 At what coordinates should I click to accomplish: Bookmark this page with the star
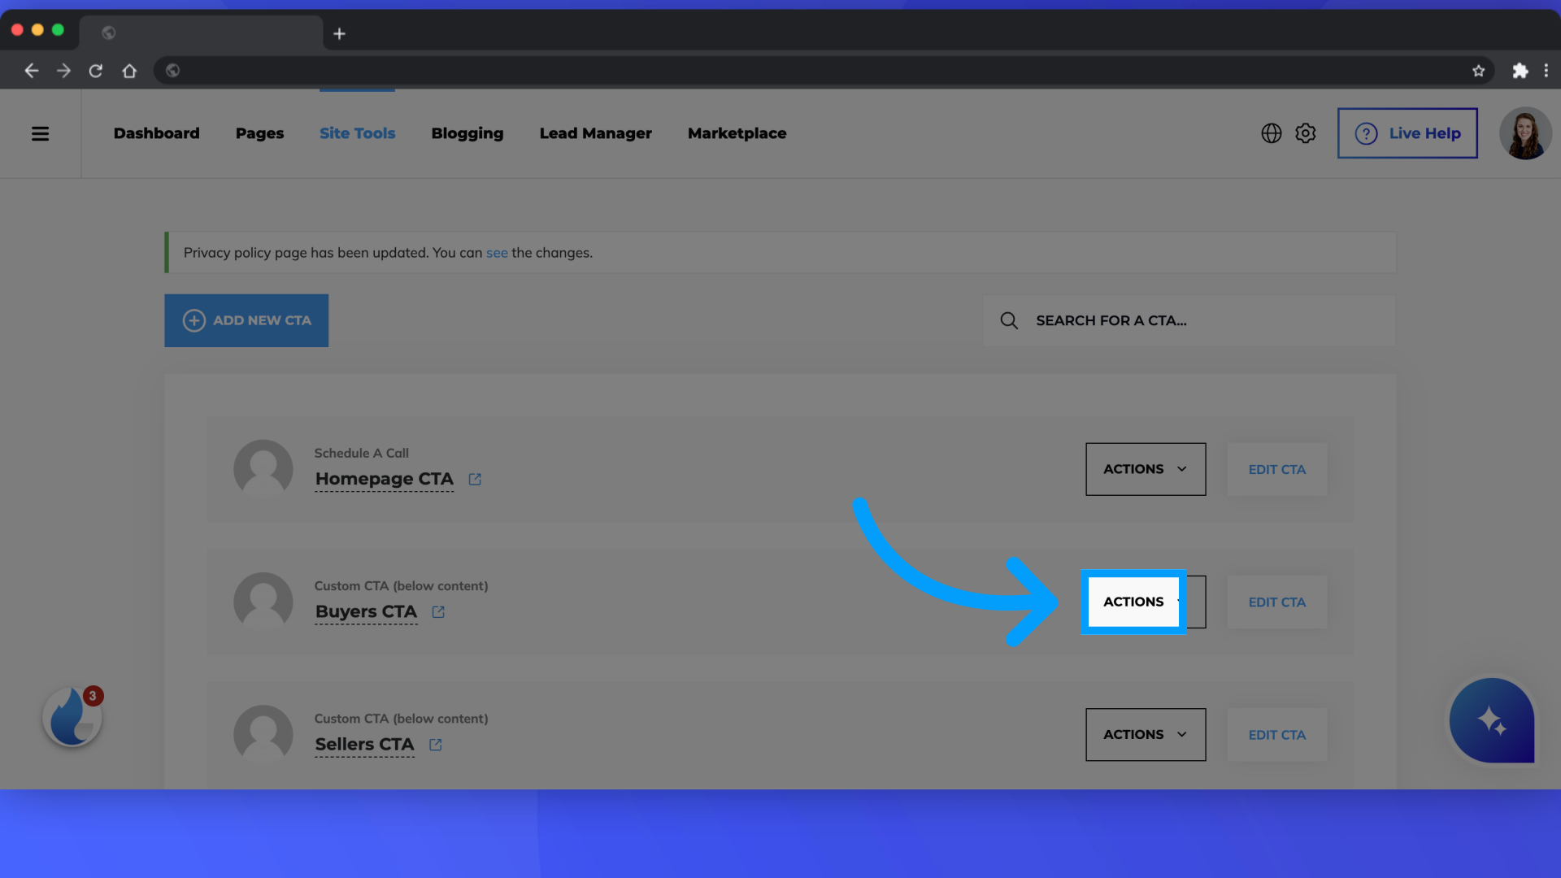[x=1478, y=71]
